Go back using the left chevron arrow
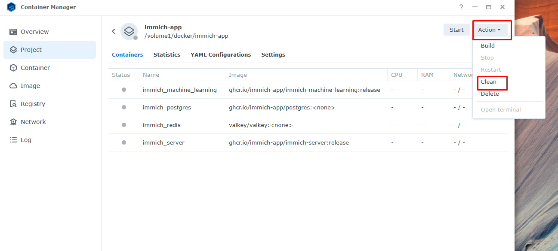Screen dimensions: 558x251 [x=114, y=31]
